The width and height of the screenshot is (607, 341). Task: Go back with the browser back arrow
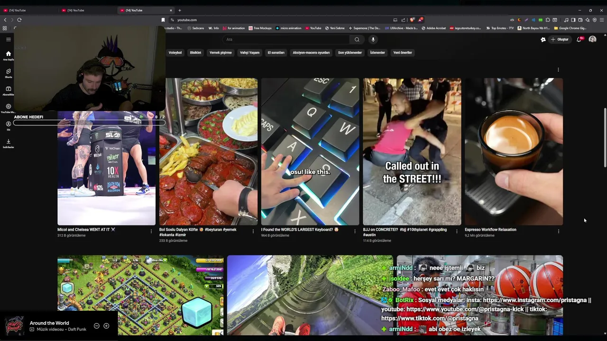[x=5, y=20]
